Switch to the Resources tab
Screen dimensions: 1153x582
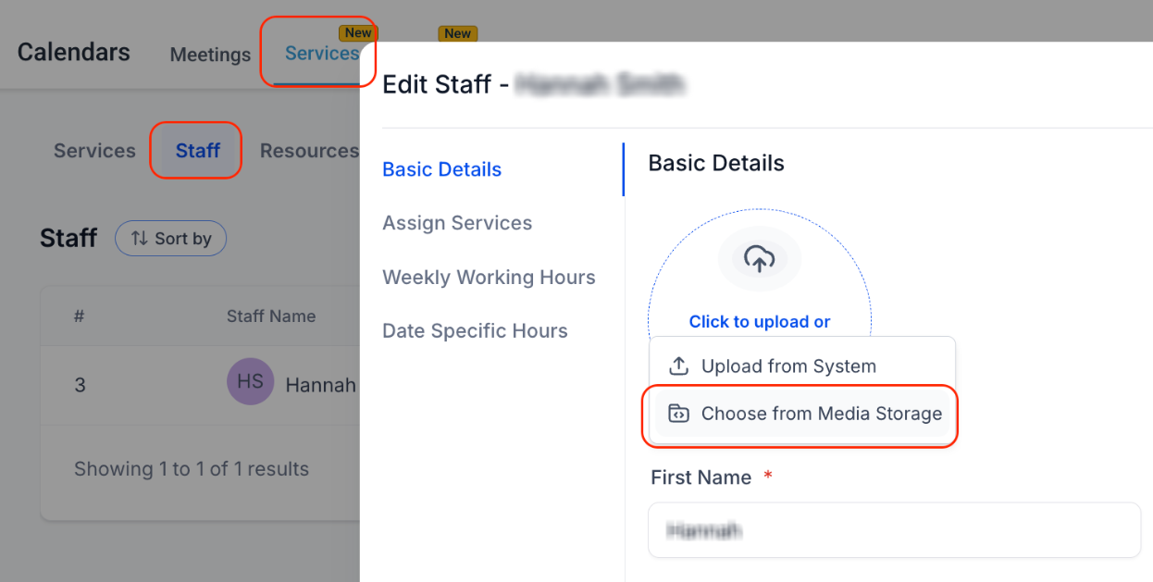309,150
